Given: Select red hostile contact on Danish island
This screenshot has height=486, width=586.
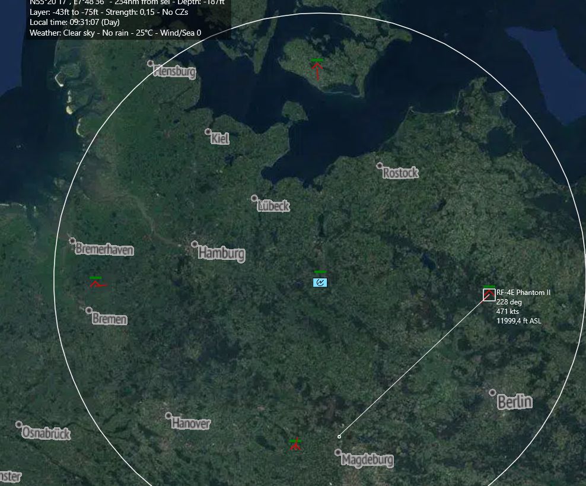Looking at the screenshot, I should pos(317,71).
